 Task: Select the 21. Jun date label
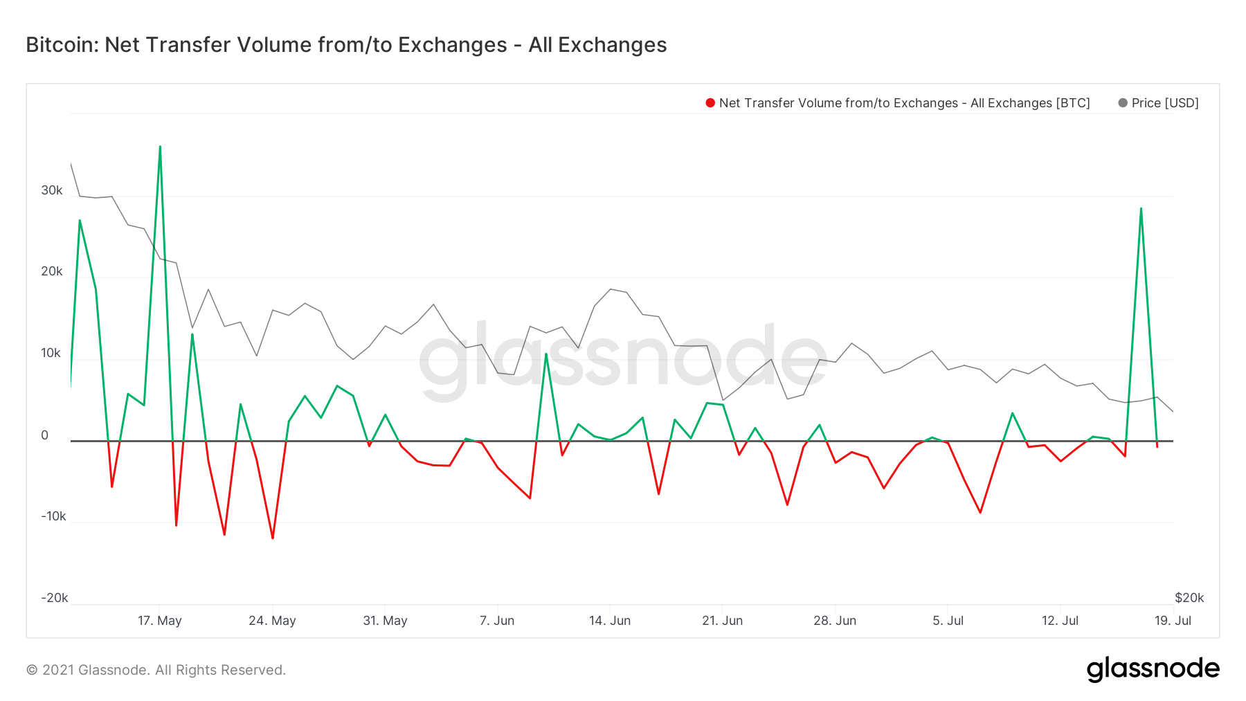pos(722,621)
